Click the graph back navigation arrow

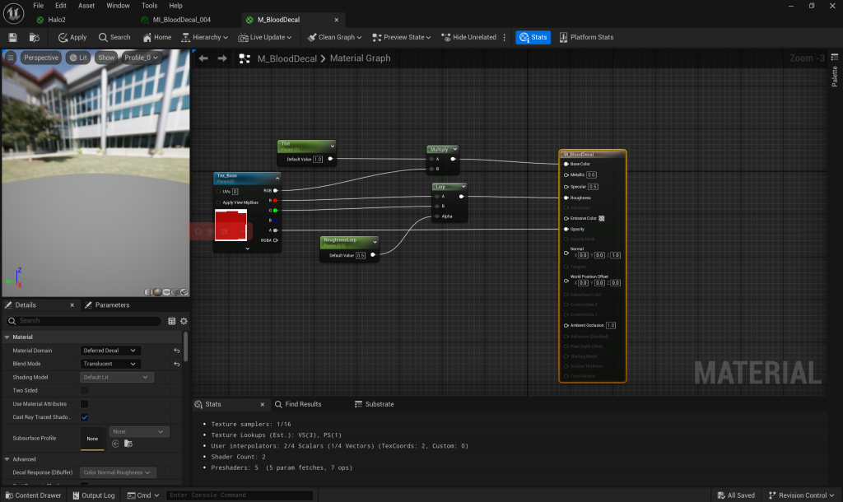(x=203, y=58)
